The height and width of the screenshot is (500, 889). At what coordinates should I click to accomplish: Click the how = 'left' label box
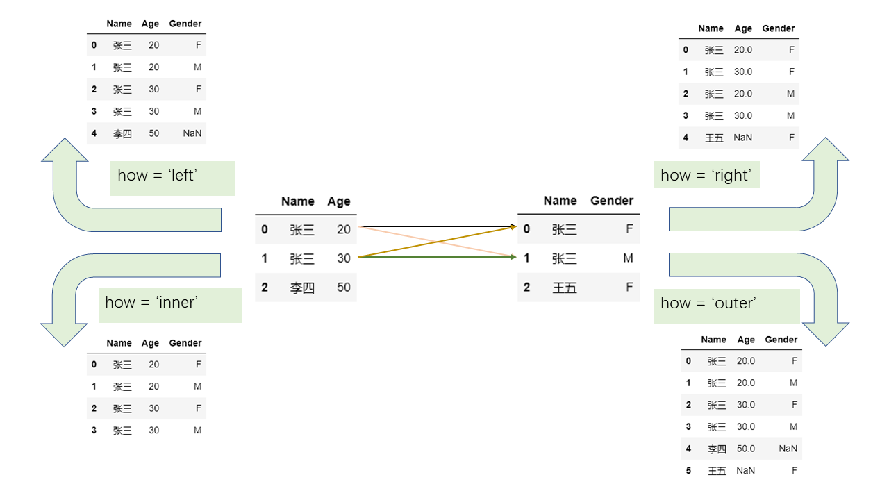(x=172, y=178)
